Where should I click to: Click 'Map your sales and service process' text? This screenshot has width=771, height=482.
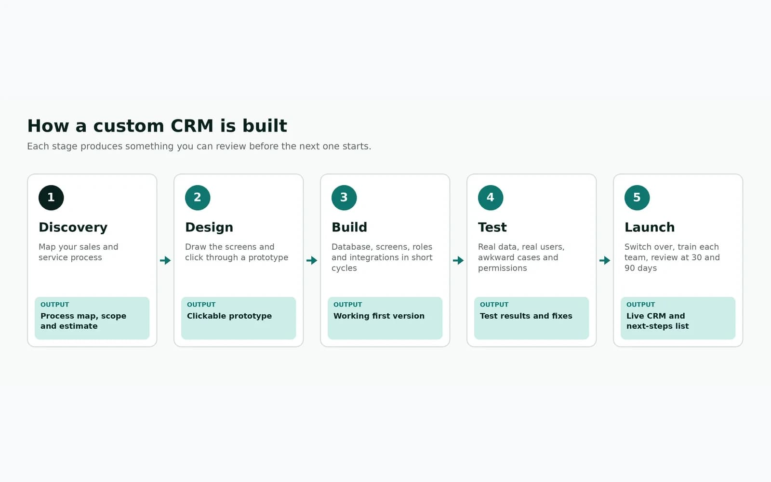[79, 252]
